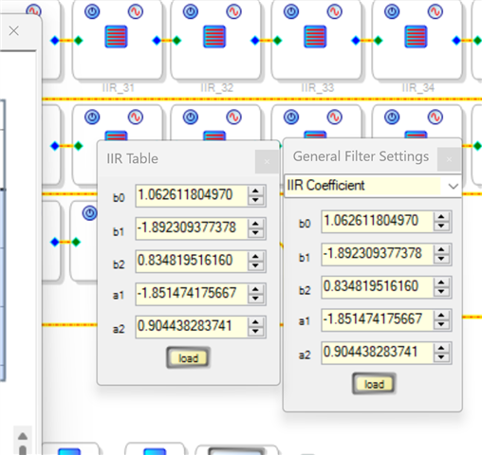Decrease a1 in General Filter Settings
Image resolution: width=482 pixels, height=455 pixels.
point(441,324)
